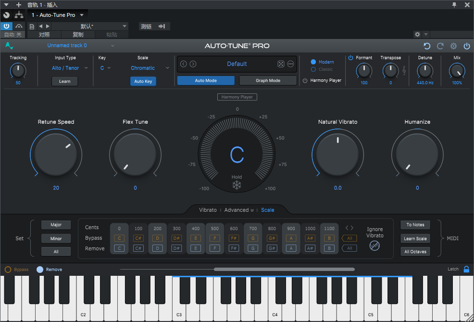Viewport: 474px width, 322px height.
Task: Toggle the Ignore Vibrato icon
Action: pos(374,245)
